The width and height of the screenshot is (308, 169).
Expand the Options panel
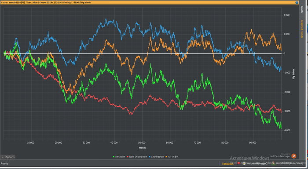click(x=8, y=157)
